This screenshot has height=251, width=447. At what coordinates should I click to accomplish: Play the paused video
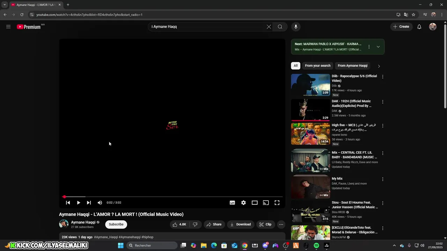click(79, 203)
